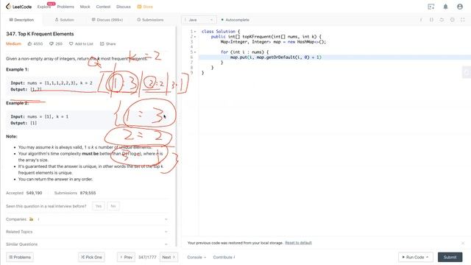Fold the for loop at line 5
471x265 pixels.
pos(195,52)
